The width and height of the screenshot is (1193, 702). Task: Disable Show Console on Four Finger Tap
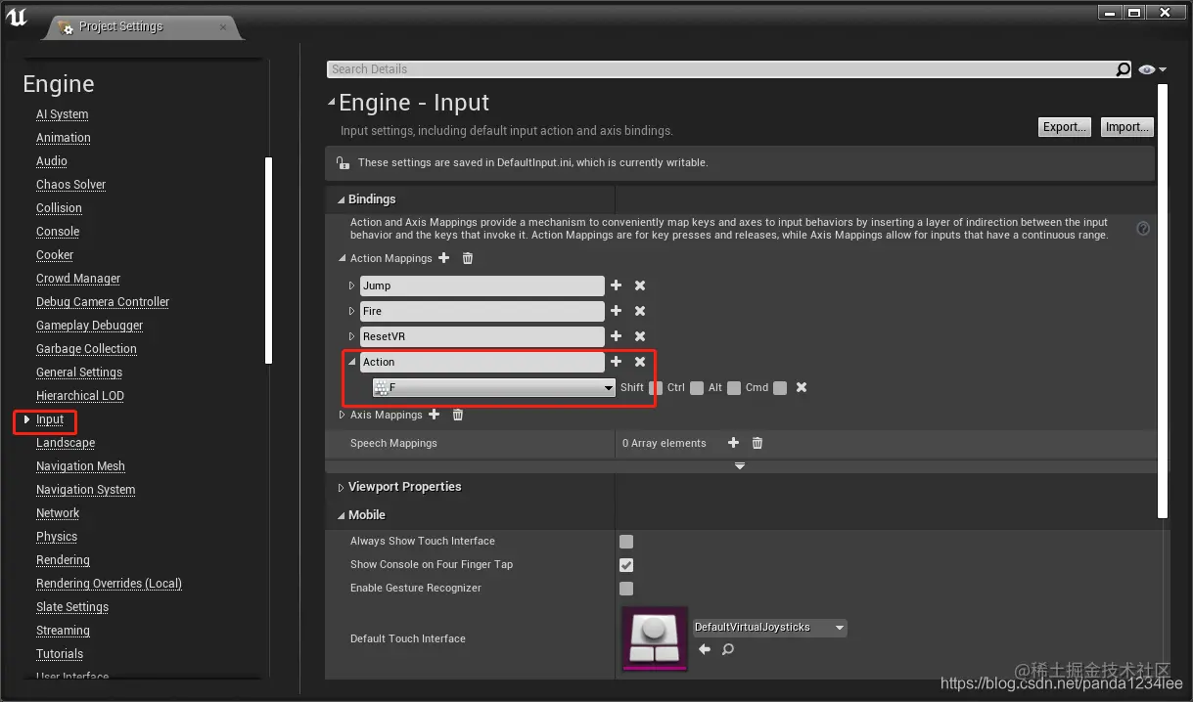626,565
